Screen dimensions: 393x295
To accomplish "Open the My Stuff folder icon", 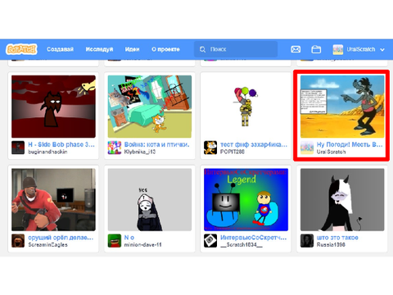I will click(316, 49).
